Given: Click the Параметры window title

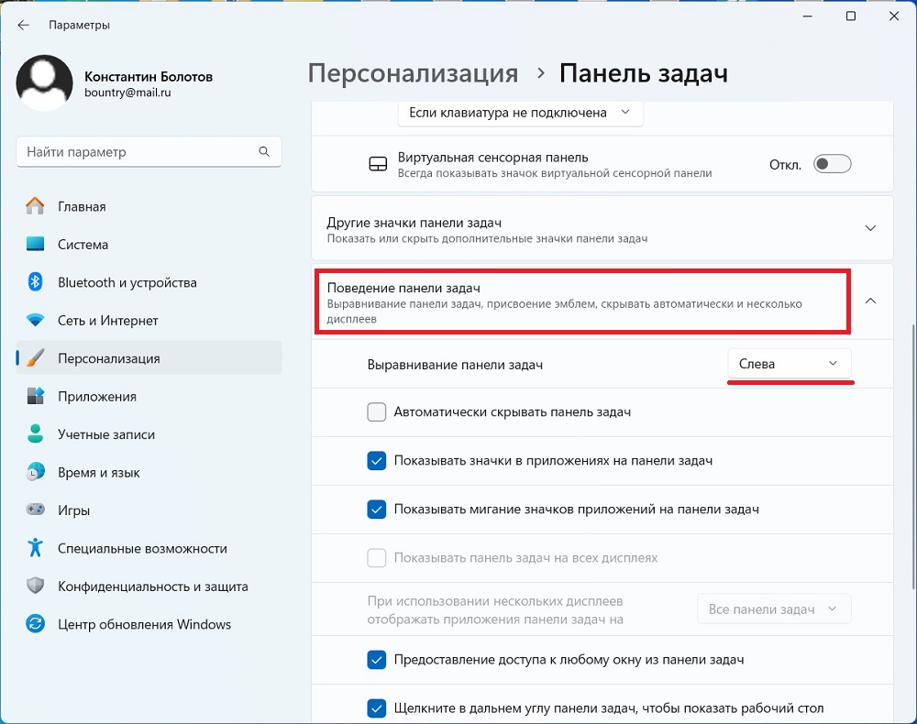Looking at the screenshot, I should click(79, 25).
